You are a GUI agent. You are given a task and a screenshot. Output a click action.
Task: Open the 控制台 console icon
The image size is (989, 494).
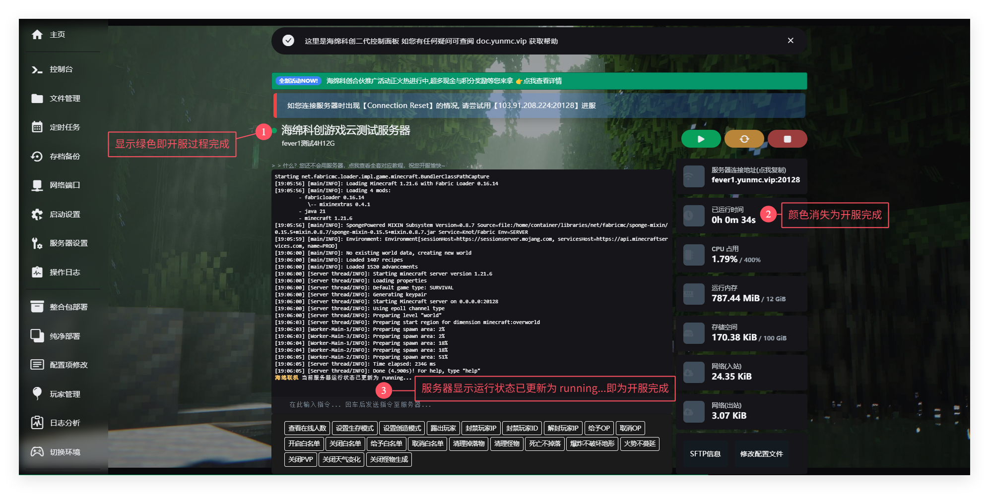tap(37, 69)
